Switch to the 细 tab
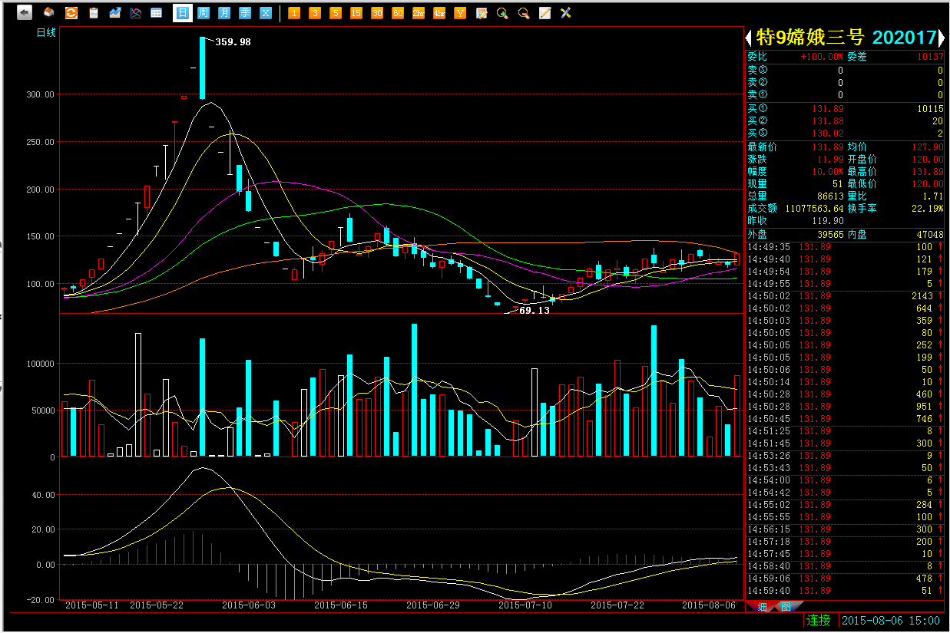Image resolution: width=950 pixels, height=633 pixels. [762, 607]
